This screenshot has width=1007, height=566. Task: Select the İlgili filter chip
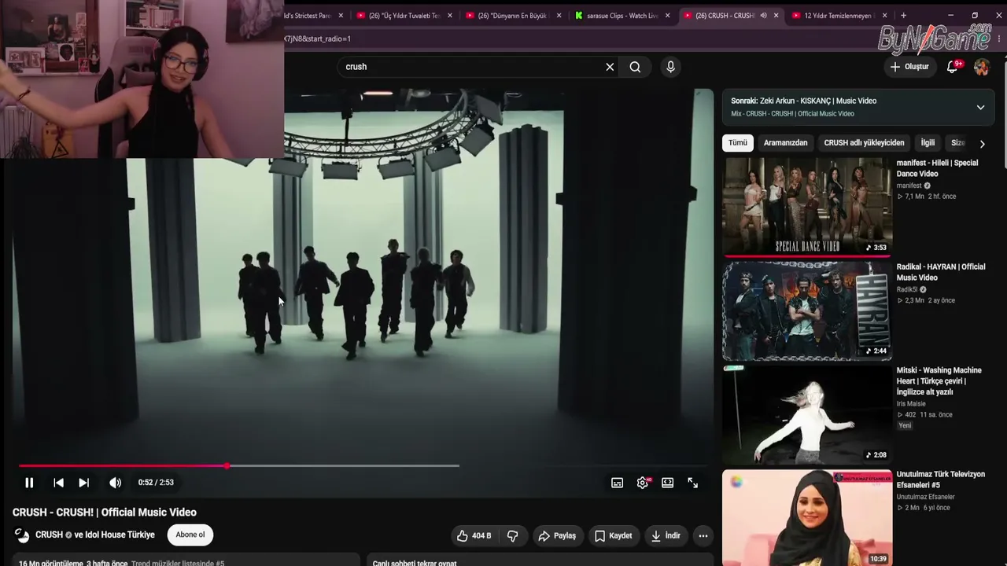pos(928,143)
